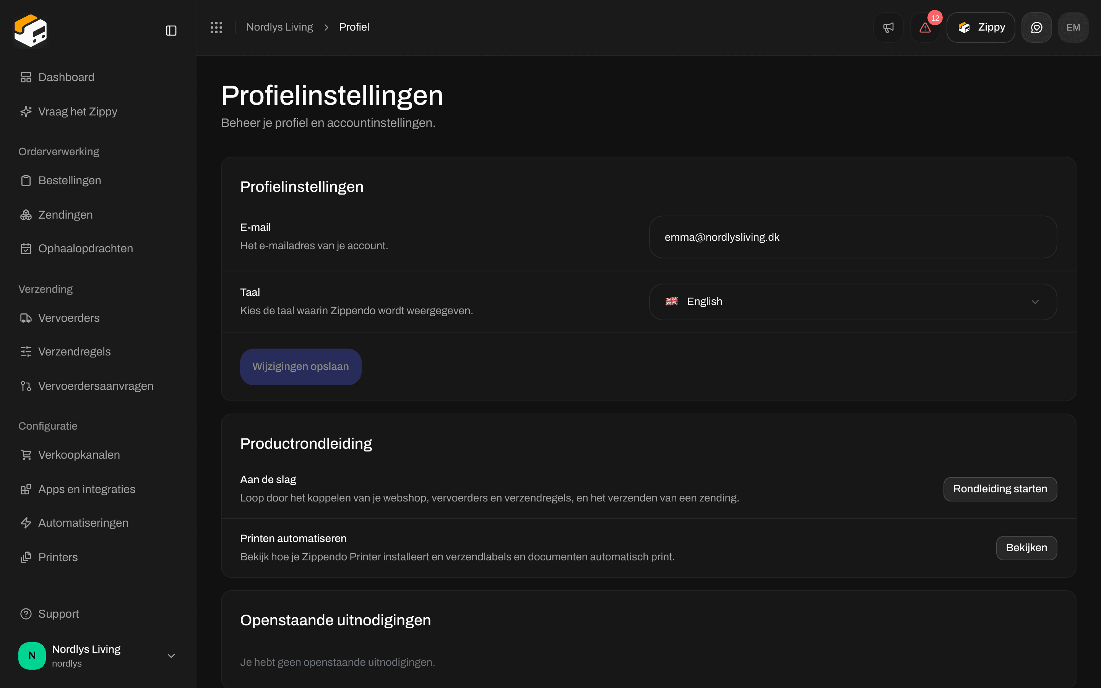The width and height of the screenshot is (1101, 688).
Task: Expand the Nordlys Living account switcher
Action: click(x=98, y=655)
